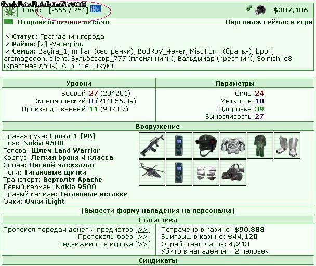Click Отправить личное письмо link
The height and width of the screenshot is (266, 316).
63,22
